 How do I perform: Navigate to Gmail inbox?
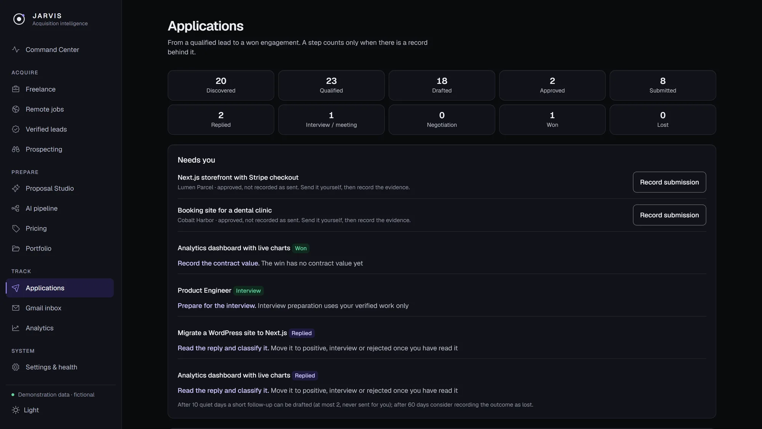60,308
